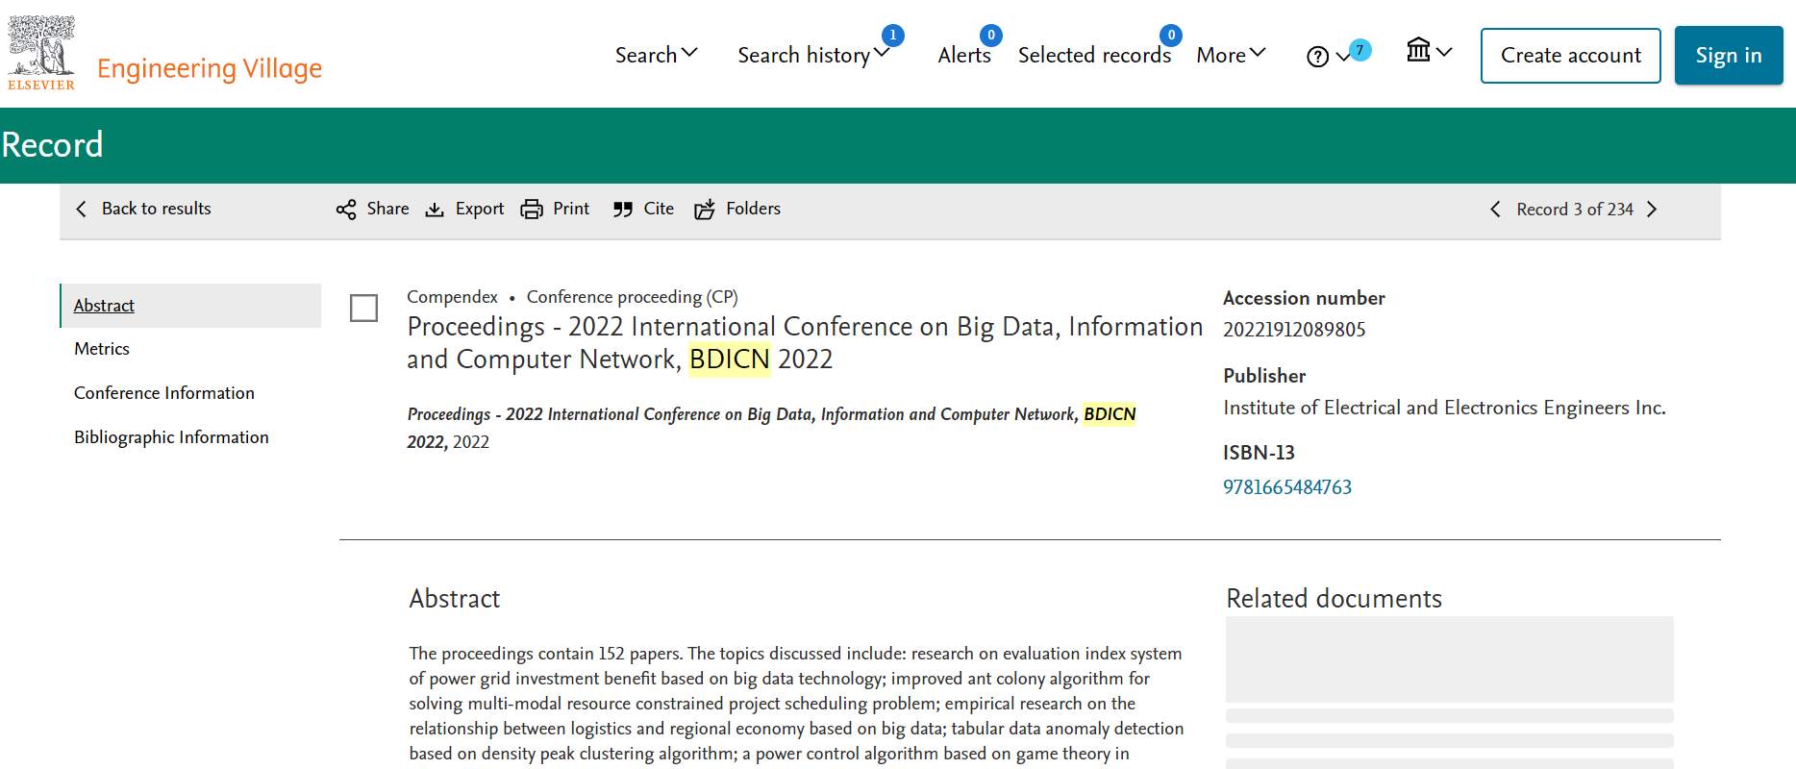Click the record title heading
Image resolution: width=1796 pixels, height=769 pixels.
pos(805,343)
